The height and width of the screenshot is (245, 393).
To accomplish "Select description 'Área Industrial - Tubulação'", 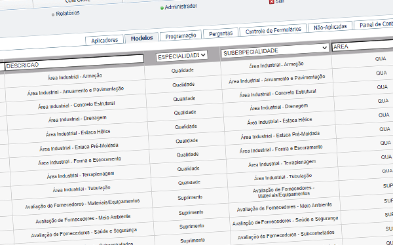I will 81,189.
